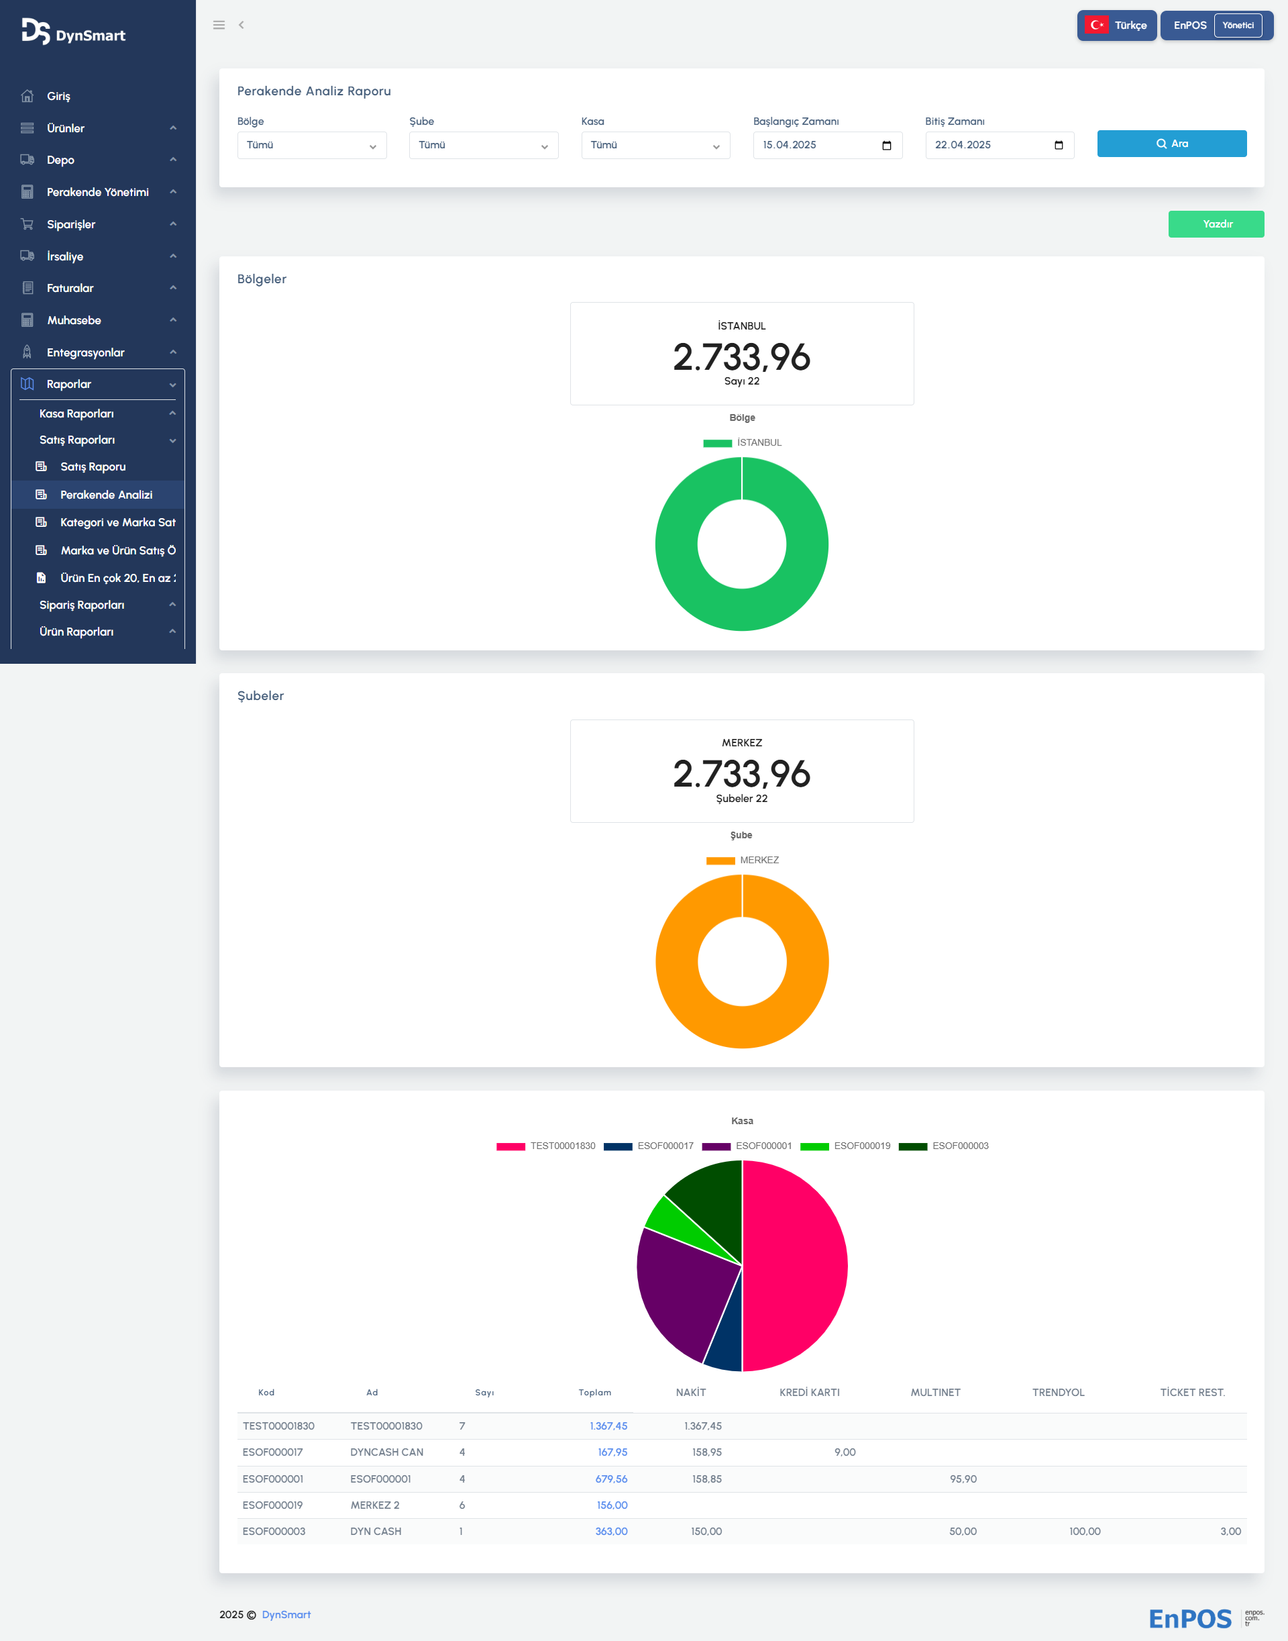Open the Başlangıç Zamanı calendar picker icon
The width and height of the screenshot is (1288, 1641).
[x=886, y=146]
